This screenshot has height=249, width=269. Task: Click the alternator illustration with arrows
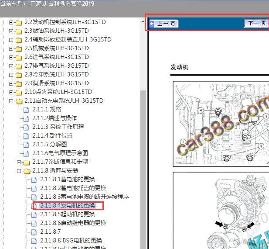tap(221, 211)
